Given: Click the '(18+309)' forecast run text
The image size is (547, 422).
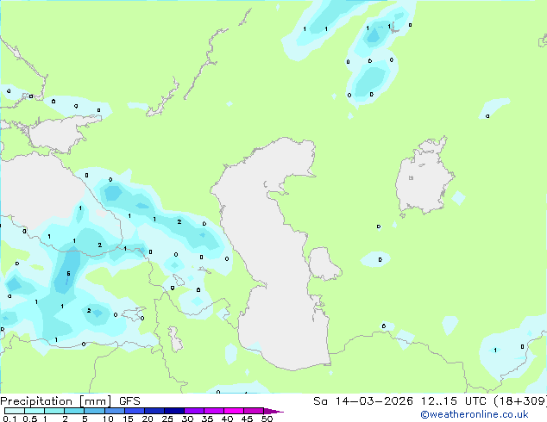Looking at the screenshot, I should [520, 401].
